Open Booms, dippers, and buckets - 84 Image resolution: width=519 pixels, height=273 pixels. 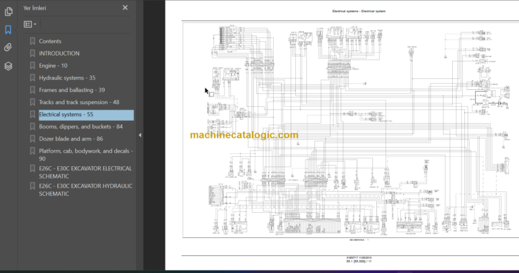[81, 127]
